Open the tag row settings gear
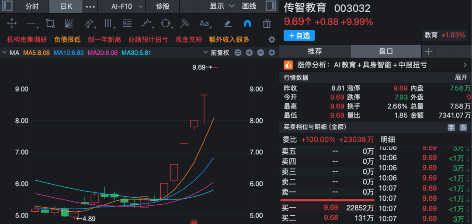 pyautogui.click(x=272, y=39)
